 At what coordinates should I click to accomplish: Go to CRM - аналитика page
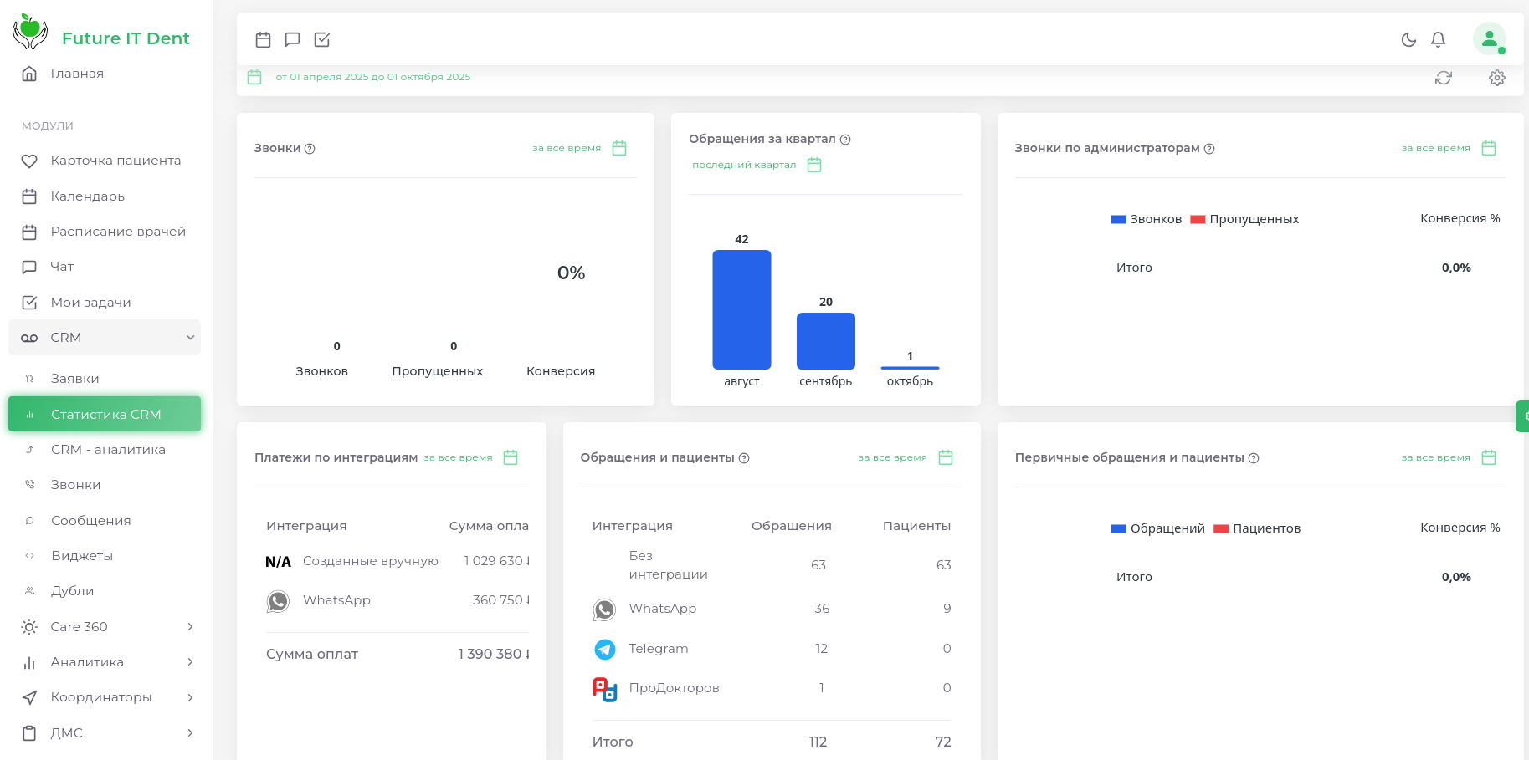click(x=108, y=450)
